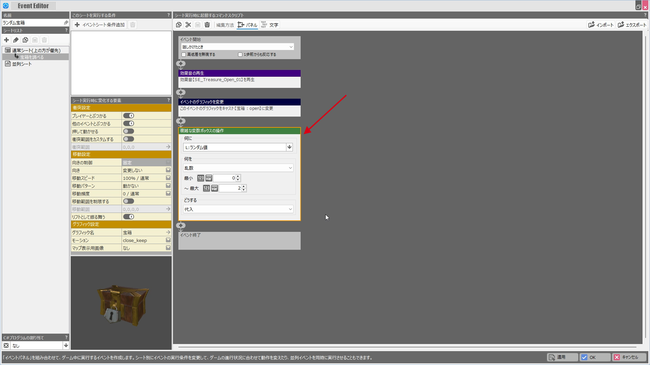The width and height of the screenshot is (650, 365).
Task: Select the イベントのグラフィックを変更 command panel
Action: pyautogui.click(x=239, y=107)
